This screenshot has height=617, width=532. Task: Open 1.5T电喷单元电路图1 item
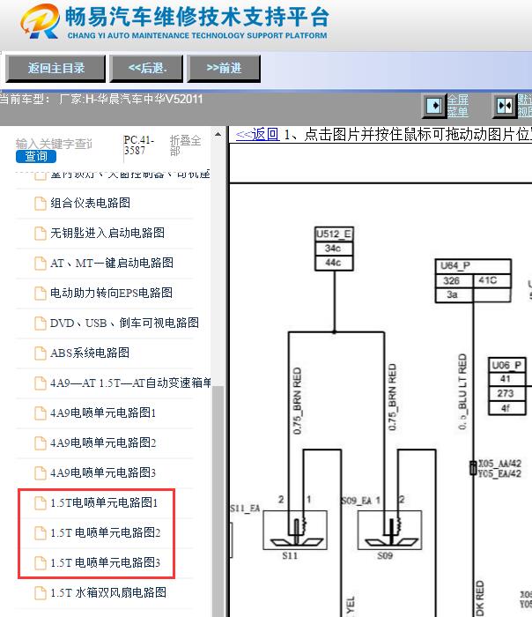click(x=104, y=503)
